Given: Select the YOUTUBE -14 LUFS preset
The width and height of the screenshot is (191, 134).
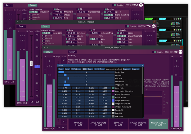Looking at the screenshot, I should 78,124.
